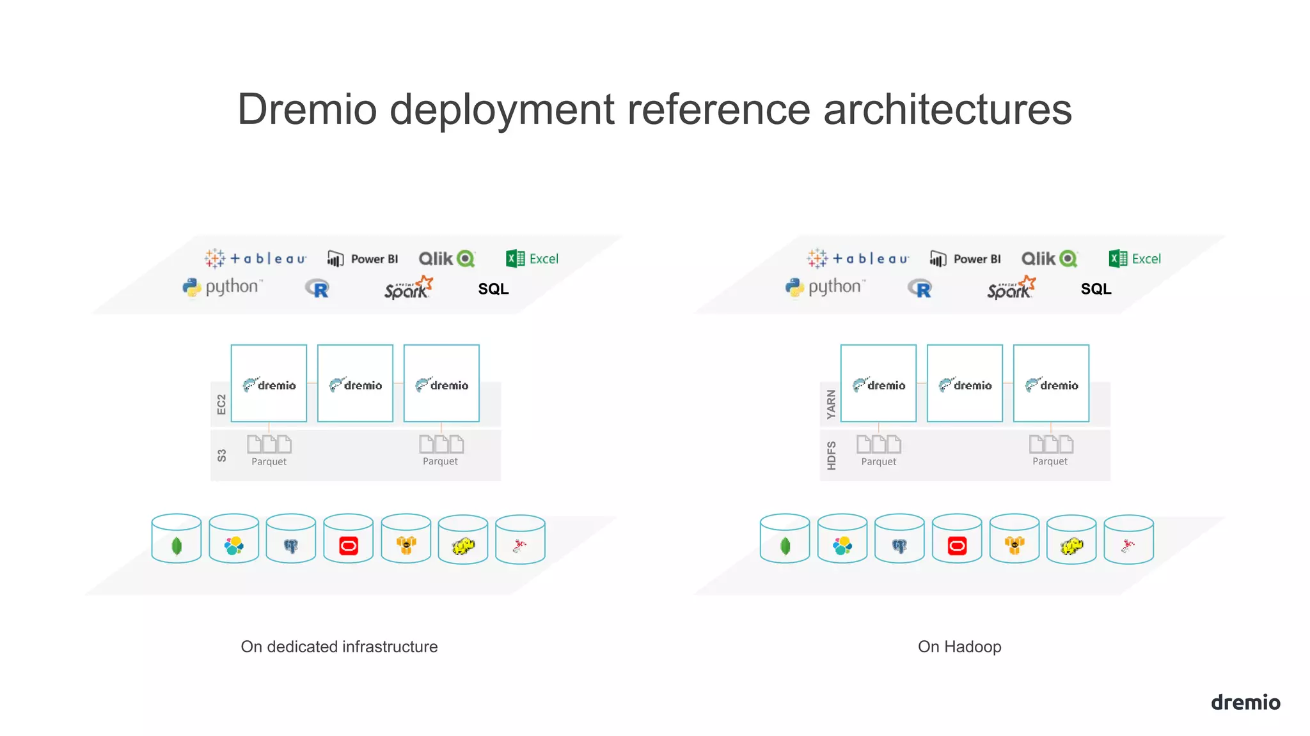Select the Qlik logo above the EC2 cluster

446,259
